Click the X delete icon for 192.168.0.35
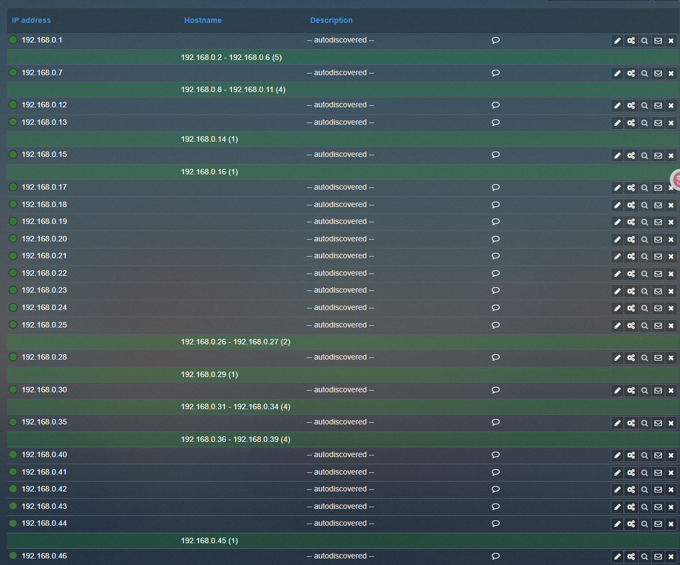The width and height of the screenshot is (680, 565). [671, 423]
